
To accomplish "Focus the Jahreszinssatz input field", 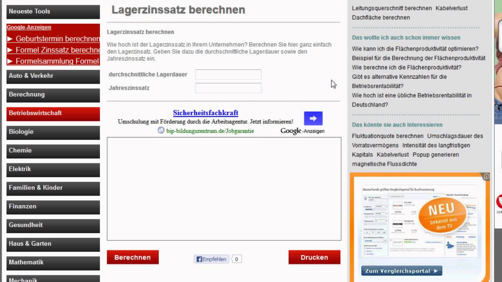I will coord(228,88).
